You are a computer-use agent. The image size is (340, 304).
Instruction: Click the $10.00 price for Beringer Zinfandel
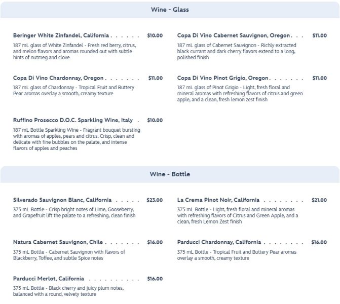(x=155, y=35)
